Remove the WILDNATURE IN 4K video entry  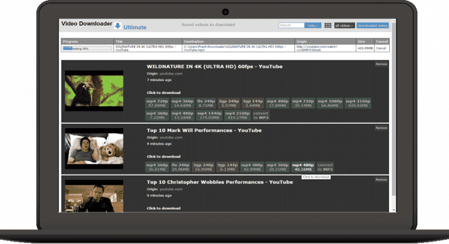click(381, 64)
